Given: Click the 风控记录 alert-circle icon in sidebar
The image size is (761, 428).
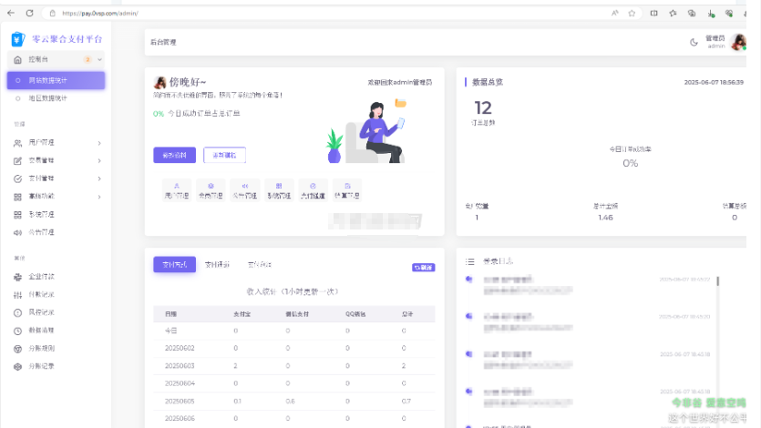Looking at the screenshot, I should tap(18, 312).
